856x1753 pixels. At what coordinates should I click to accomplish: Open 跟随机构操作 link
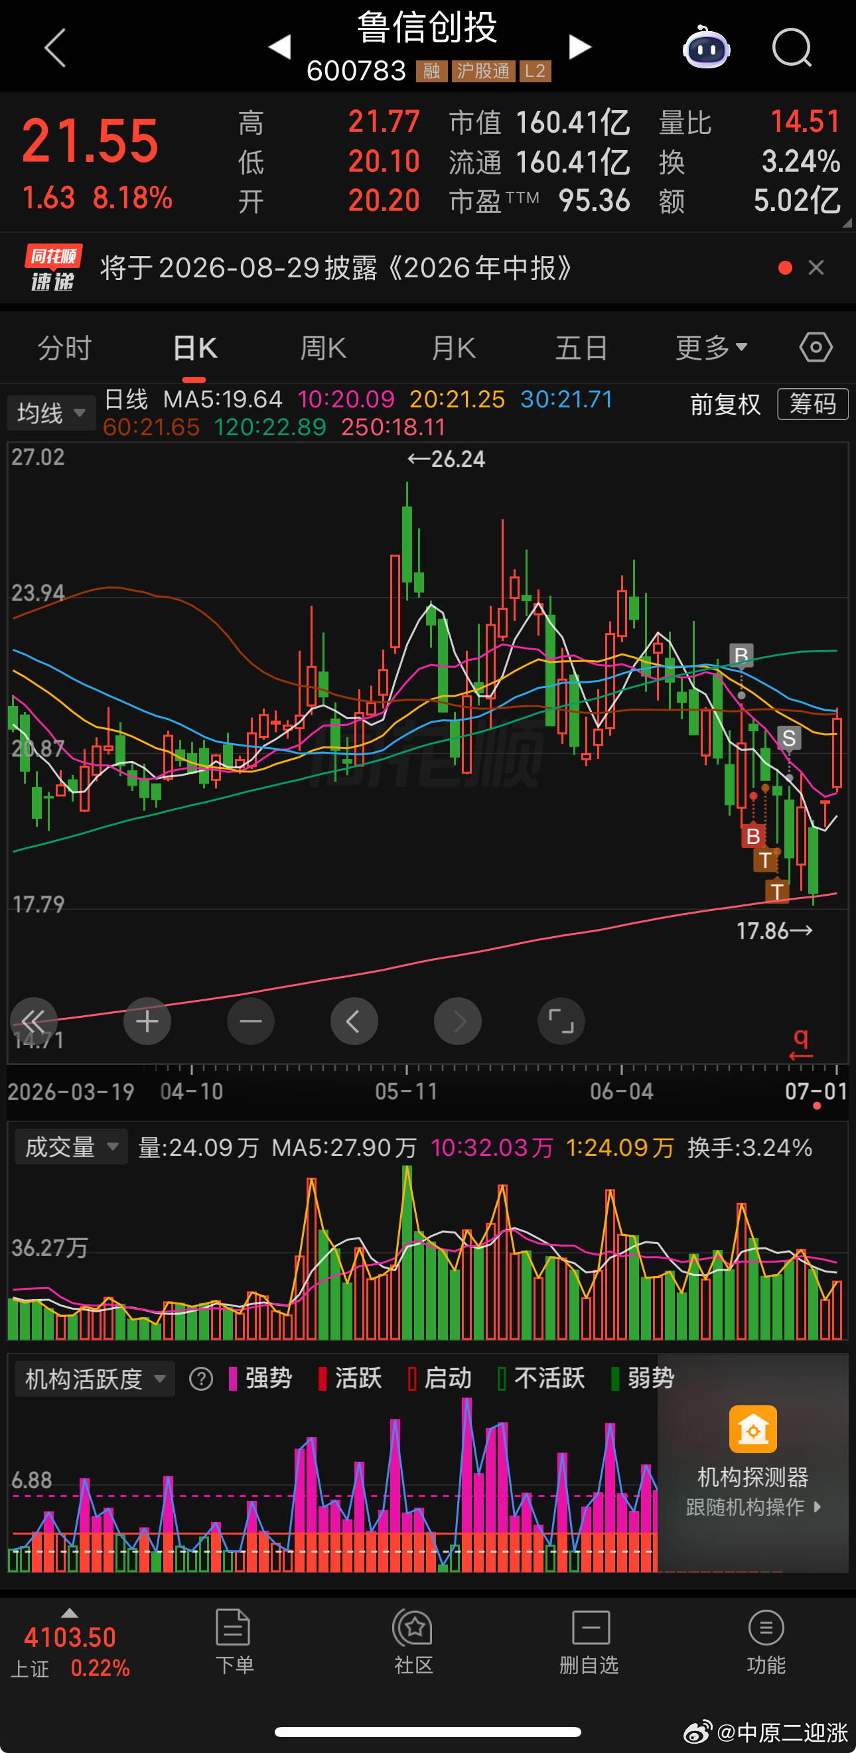[753, 1508]
